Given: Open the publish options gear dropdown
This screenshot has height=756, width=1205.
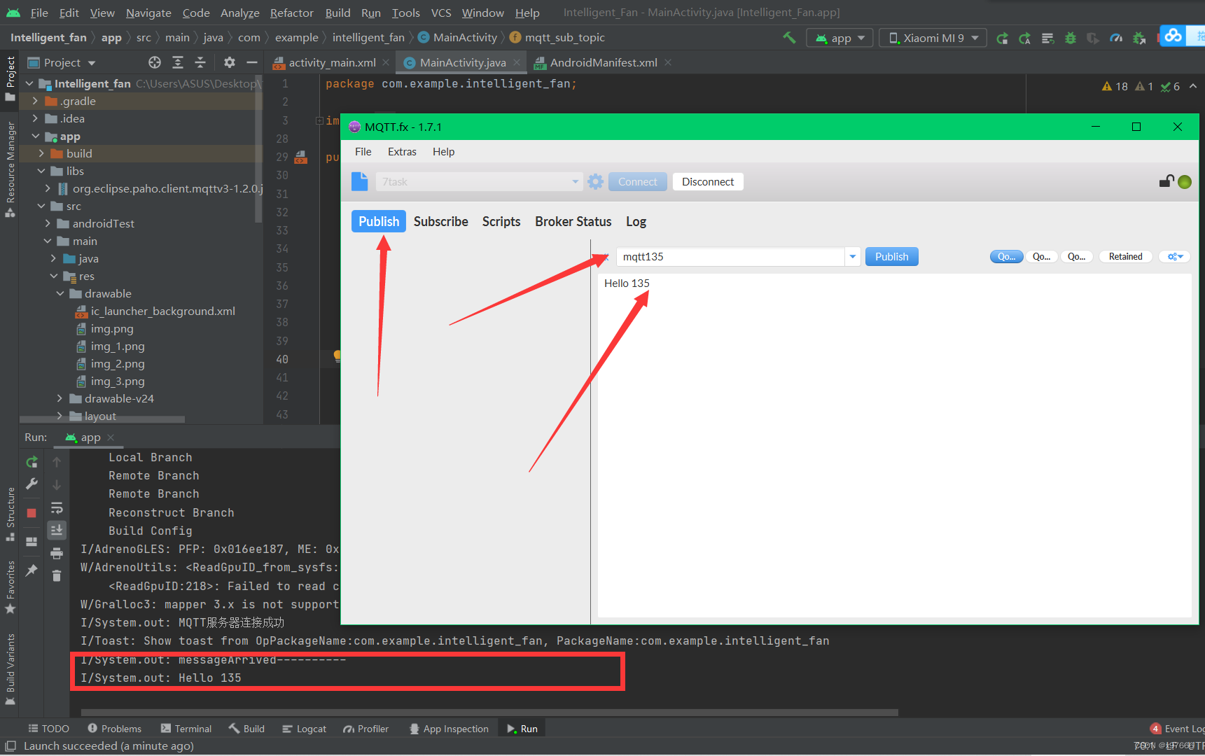Looking at the screenshot, I should pyautogui.click(x=1174, y=257).
